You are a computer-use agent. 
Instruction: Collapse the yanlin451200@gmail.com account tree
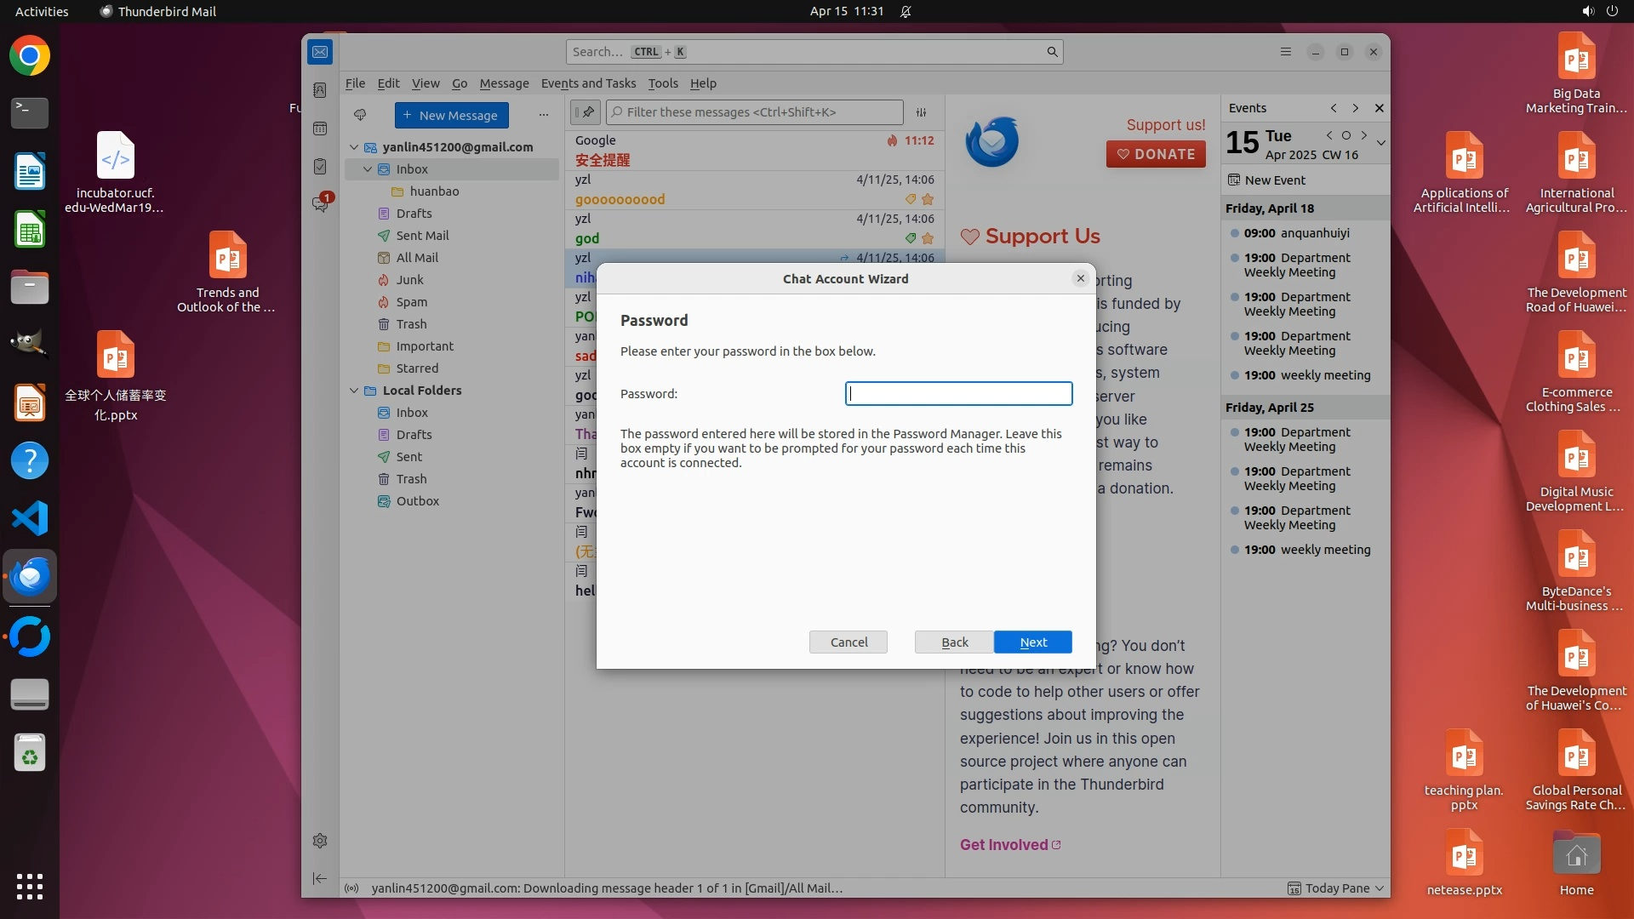tap(354, 147)
